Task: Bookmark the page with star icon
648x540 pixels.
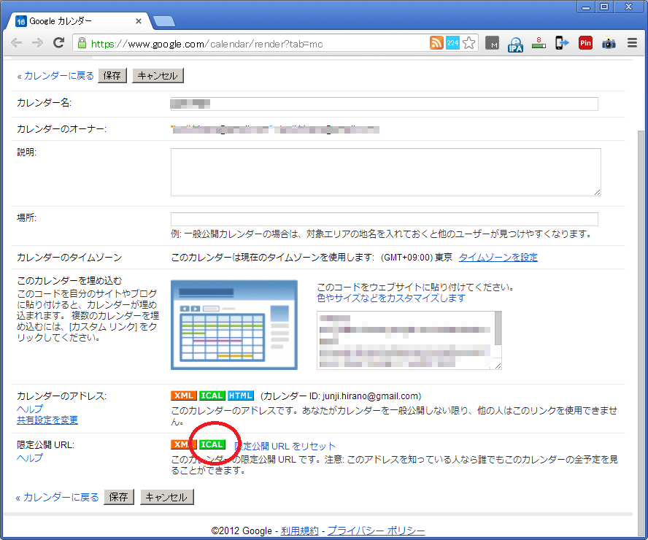Action: pyautogui.click(x=469, y=43)
